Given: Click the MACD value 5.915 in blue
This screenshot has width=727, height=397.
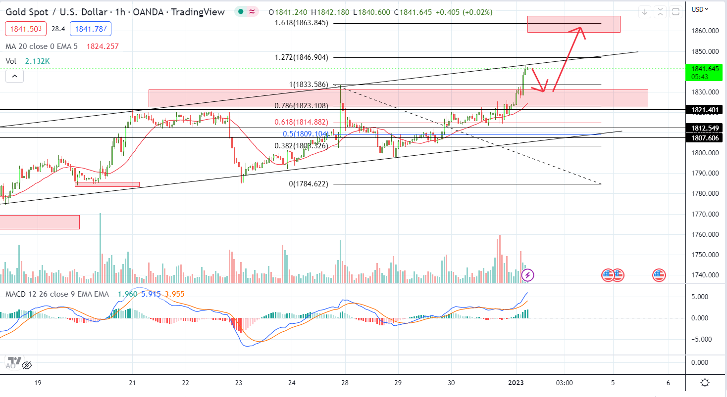Looking at the screenshot, I should 151,294.
